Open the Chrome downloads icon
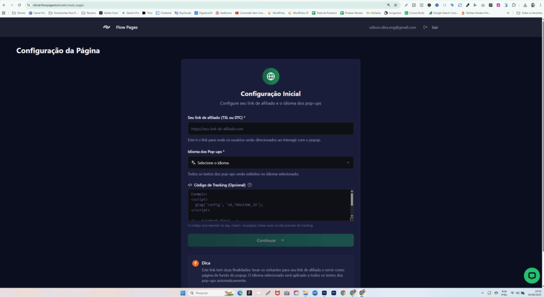This screenshot has height=297, width=544. pos(525,5)
